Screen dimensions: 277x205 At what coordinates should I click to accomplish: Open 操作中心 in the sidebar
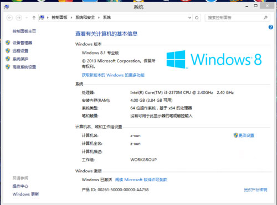(20, 186)
